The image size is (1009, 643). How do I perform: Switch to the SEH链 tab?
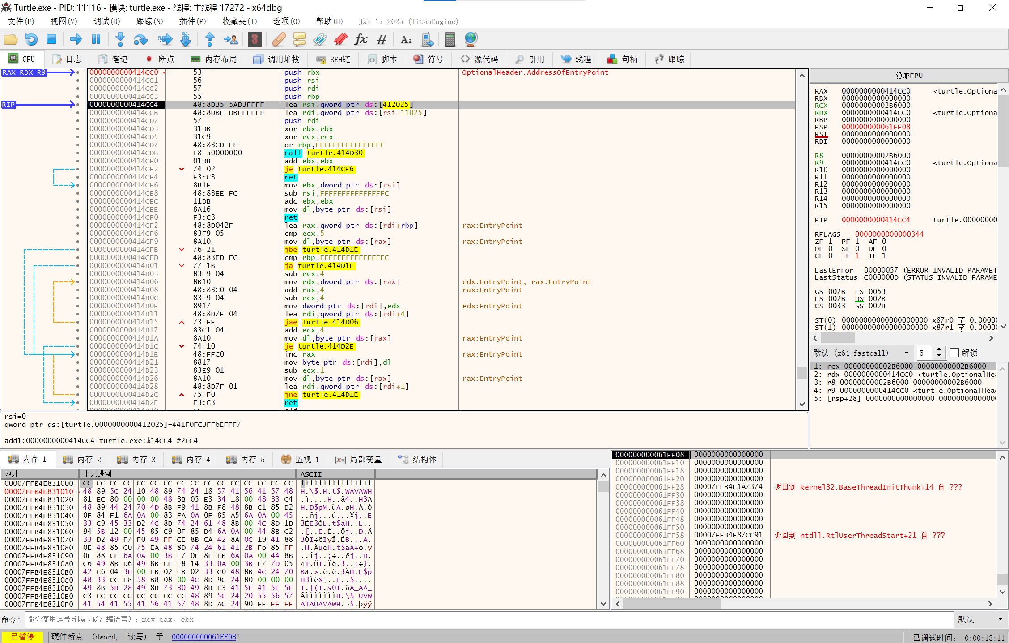tap(333, 59)
